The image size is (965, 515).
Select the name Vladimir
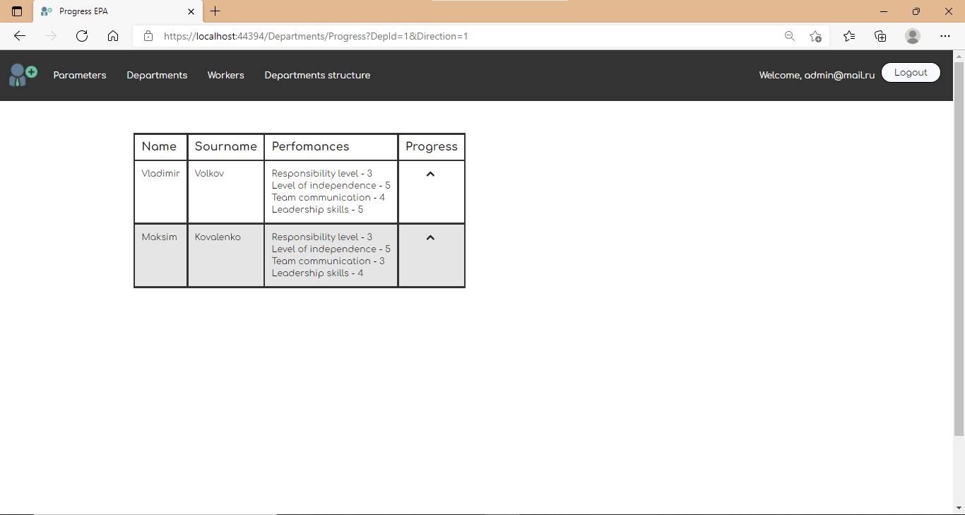pos(160,174)
